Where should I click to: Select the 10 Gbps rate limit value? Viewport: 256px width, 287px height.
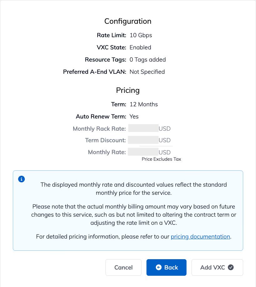click(141, 35)
